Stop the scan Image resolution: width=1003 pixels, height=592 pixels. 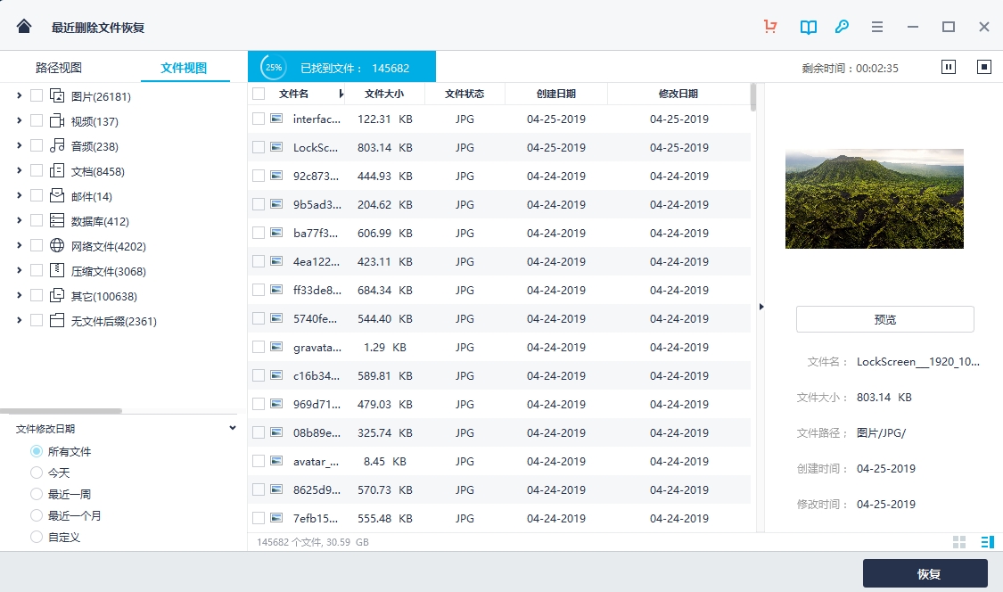coord(984,67)
